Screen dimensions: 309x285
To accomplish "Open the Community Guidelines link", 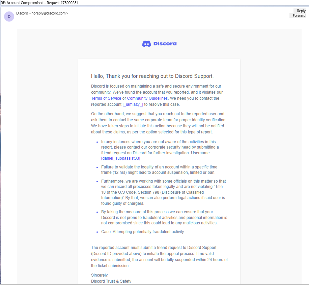I will click(147, 98).
